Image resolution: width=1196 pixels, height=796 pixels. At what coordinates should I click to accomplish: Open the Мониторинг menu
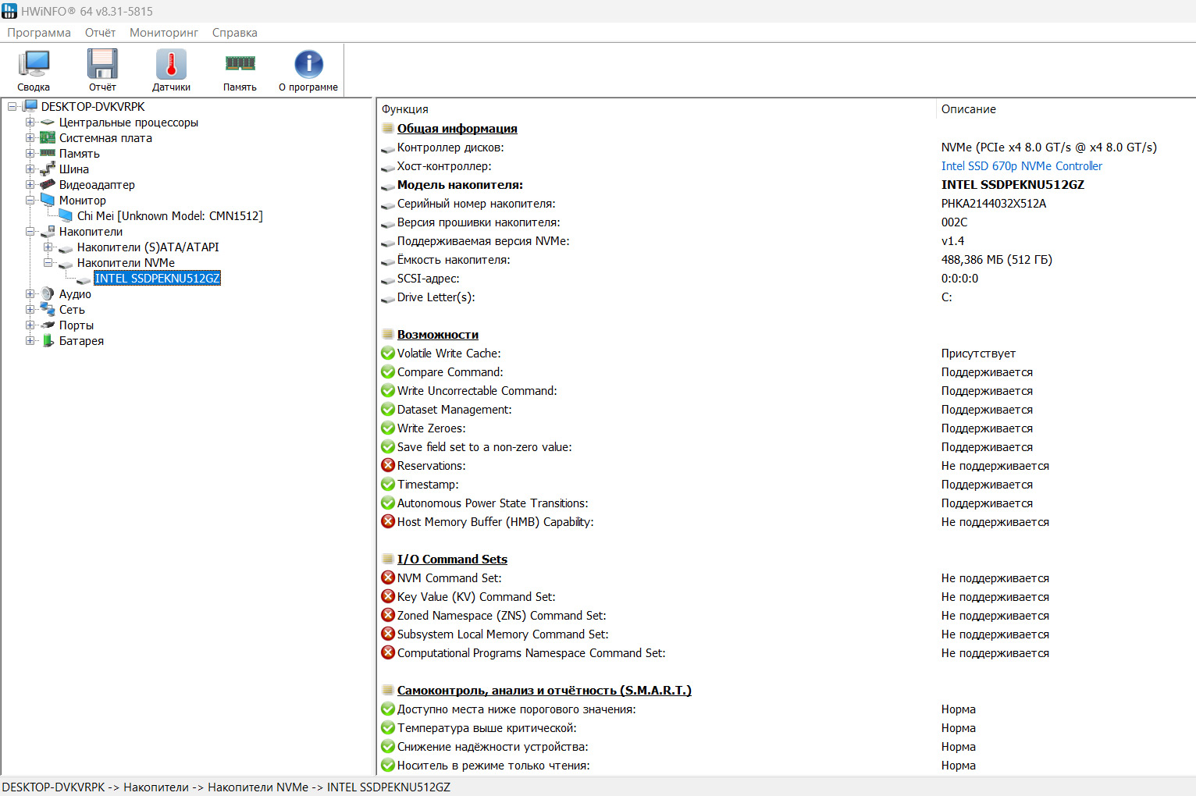click(164, 33)
